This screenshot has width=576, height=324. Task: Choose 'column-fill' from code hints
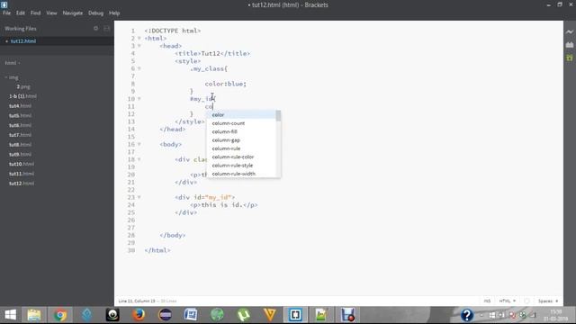coord(241,131)
